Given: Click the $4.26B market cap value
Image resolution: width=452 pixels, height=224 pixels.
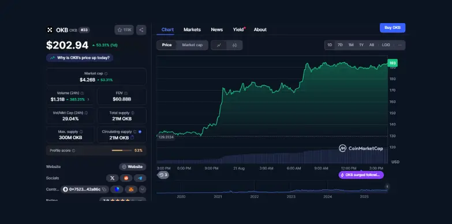Looking at the screenshot, I should click(87, 80).
